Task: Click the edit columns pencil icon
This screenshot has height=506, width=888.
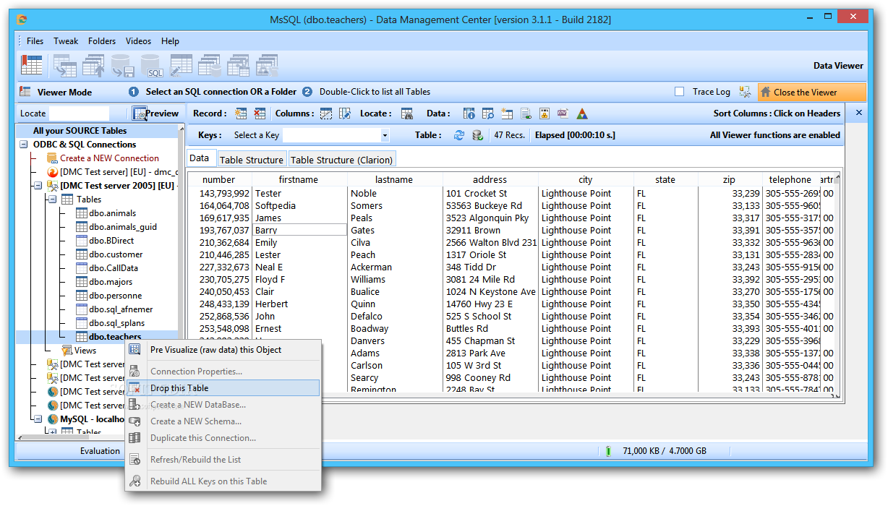Action: click(x=345, y=113)
